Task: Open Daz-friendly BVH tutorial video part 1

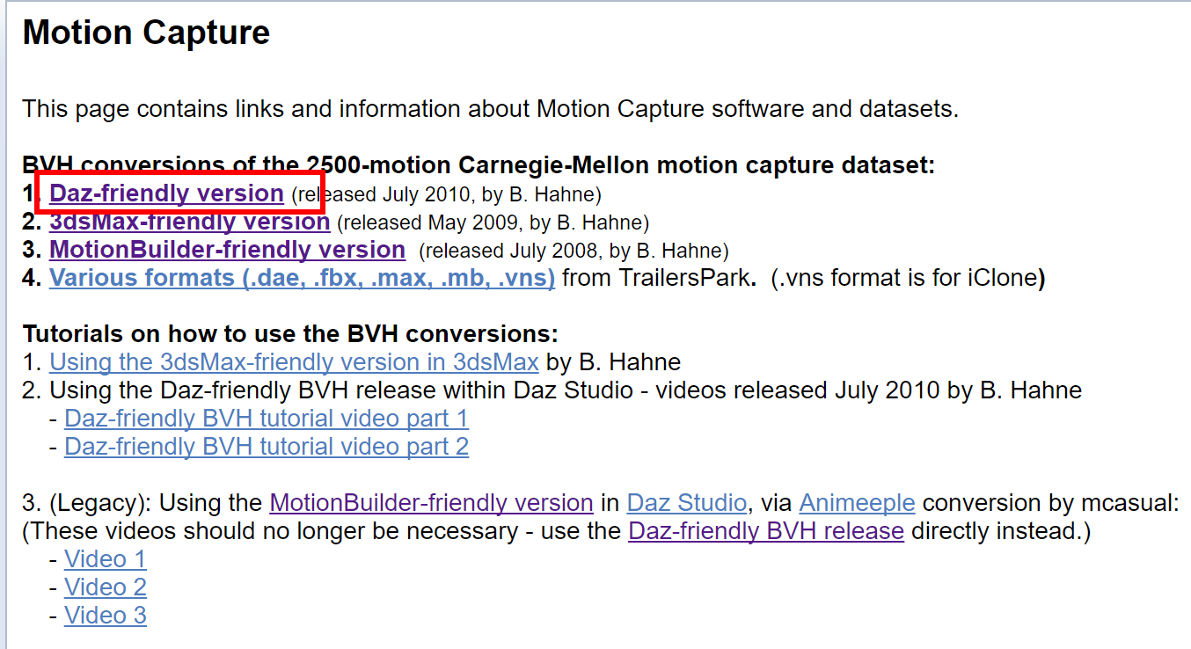Action: [x=267, y=419]
